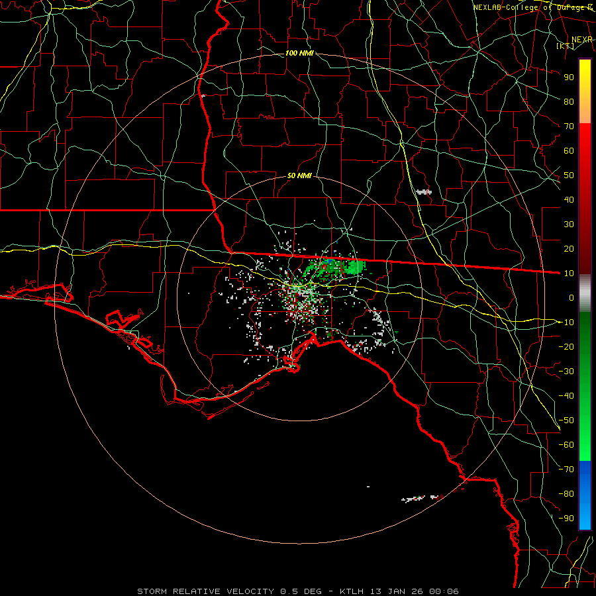Click the 70 knot scale label
596x596 pixels.
coord(569,126)
